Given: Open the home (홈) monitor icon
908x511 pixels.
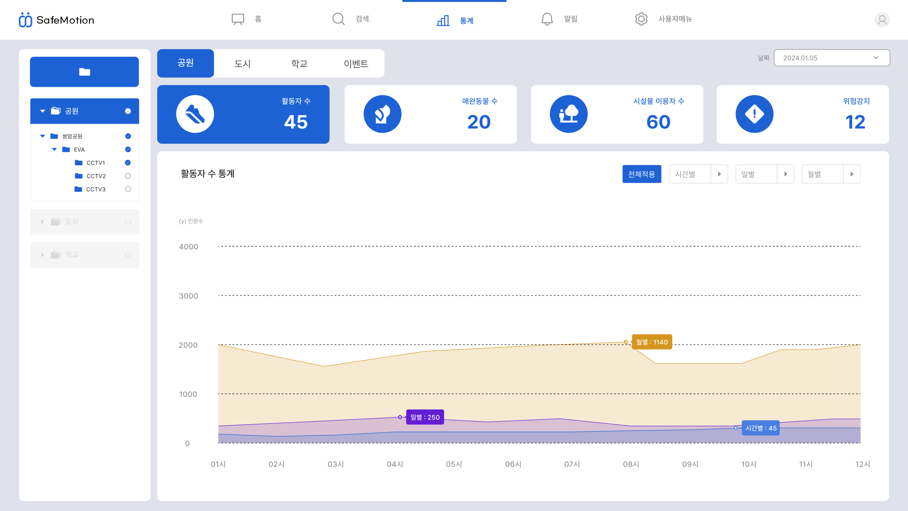Looking at the screenshot, I should pos(238,19).
